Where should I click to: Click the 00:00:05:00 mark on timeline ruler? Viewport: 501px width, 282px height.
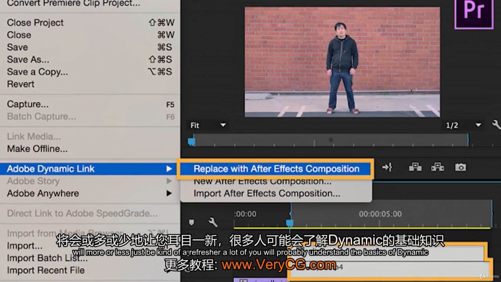(380, 214)
